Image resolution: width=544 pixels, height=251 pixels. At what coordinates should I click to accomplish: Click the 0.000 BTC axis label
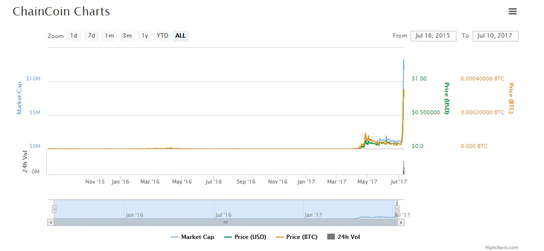click(x=474, y=146)
